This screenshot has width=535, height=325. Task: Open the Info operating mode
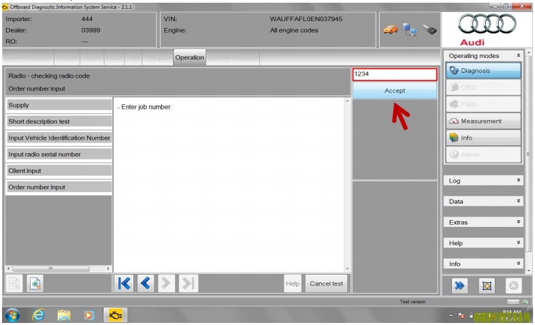[483, 138]
